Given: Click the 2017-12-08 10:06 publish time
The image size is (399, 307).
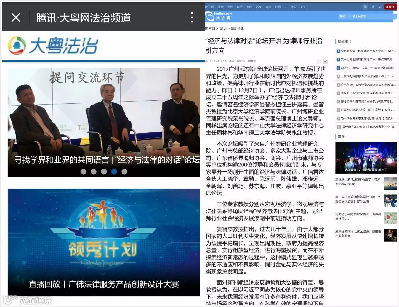Looking at the screenshot, I should point(216,61).
